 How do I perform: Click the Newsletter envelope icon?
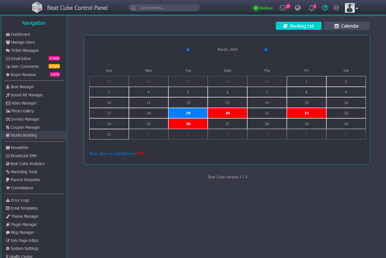pos(8,148)
